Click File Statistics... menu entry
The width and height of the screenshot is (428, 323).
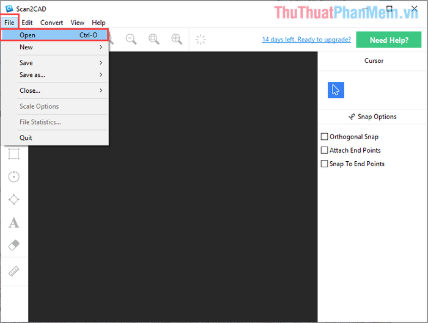click(55, 122)
